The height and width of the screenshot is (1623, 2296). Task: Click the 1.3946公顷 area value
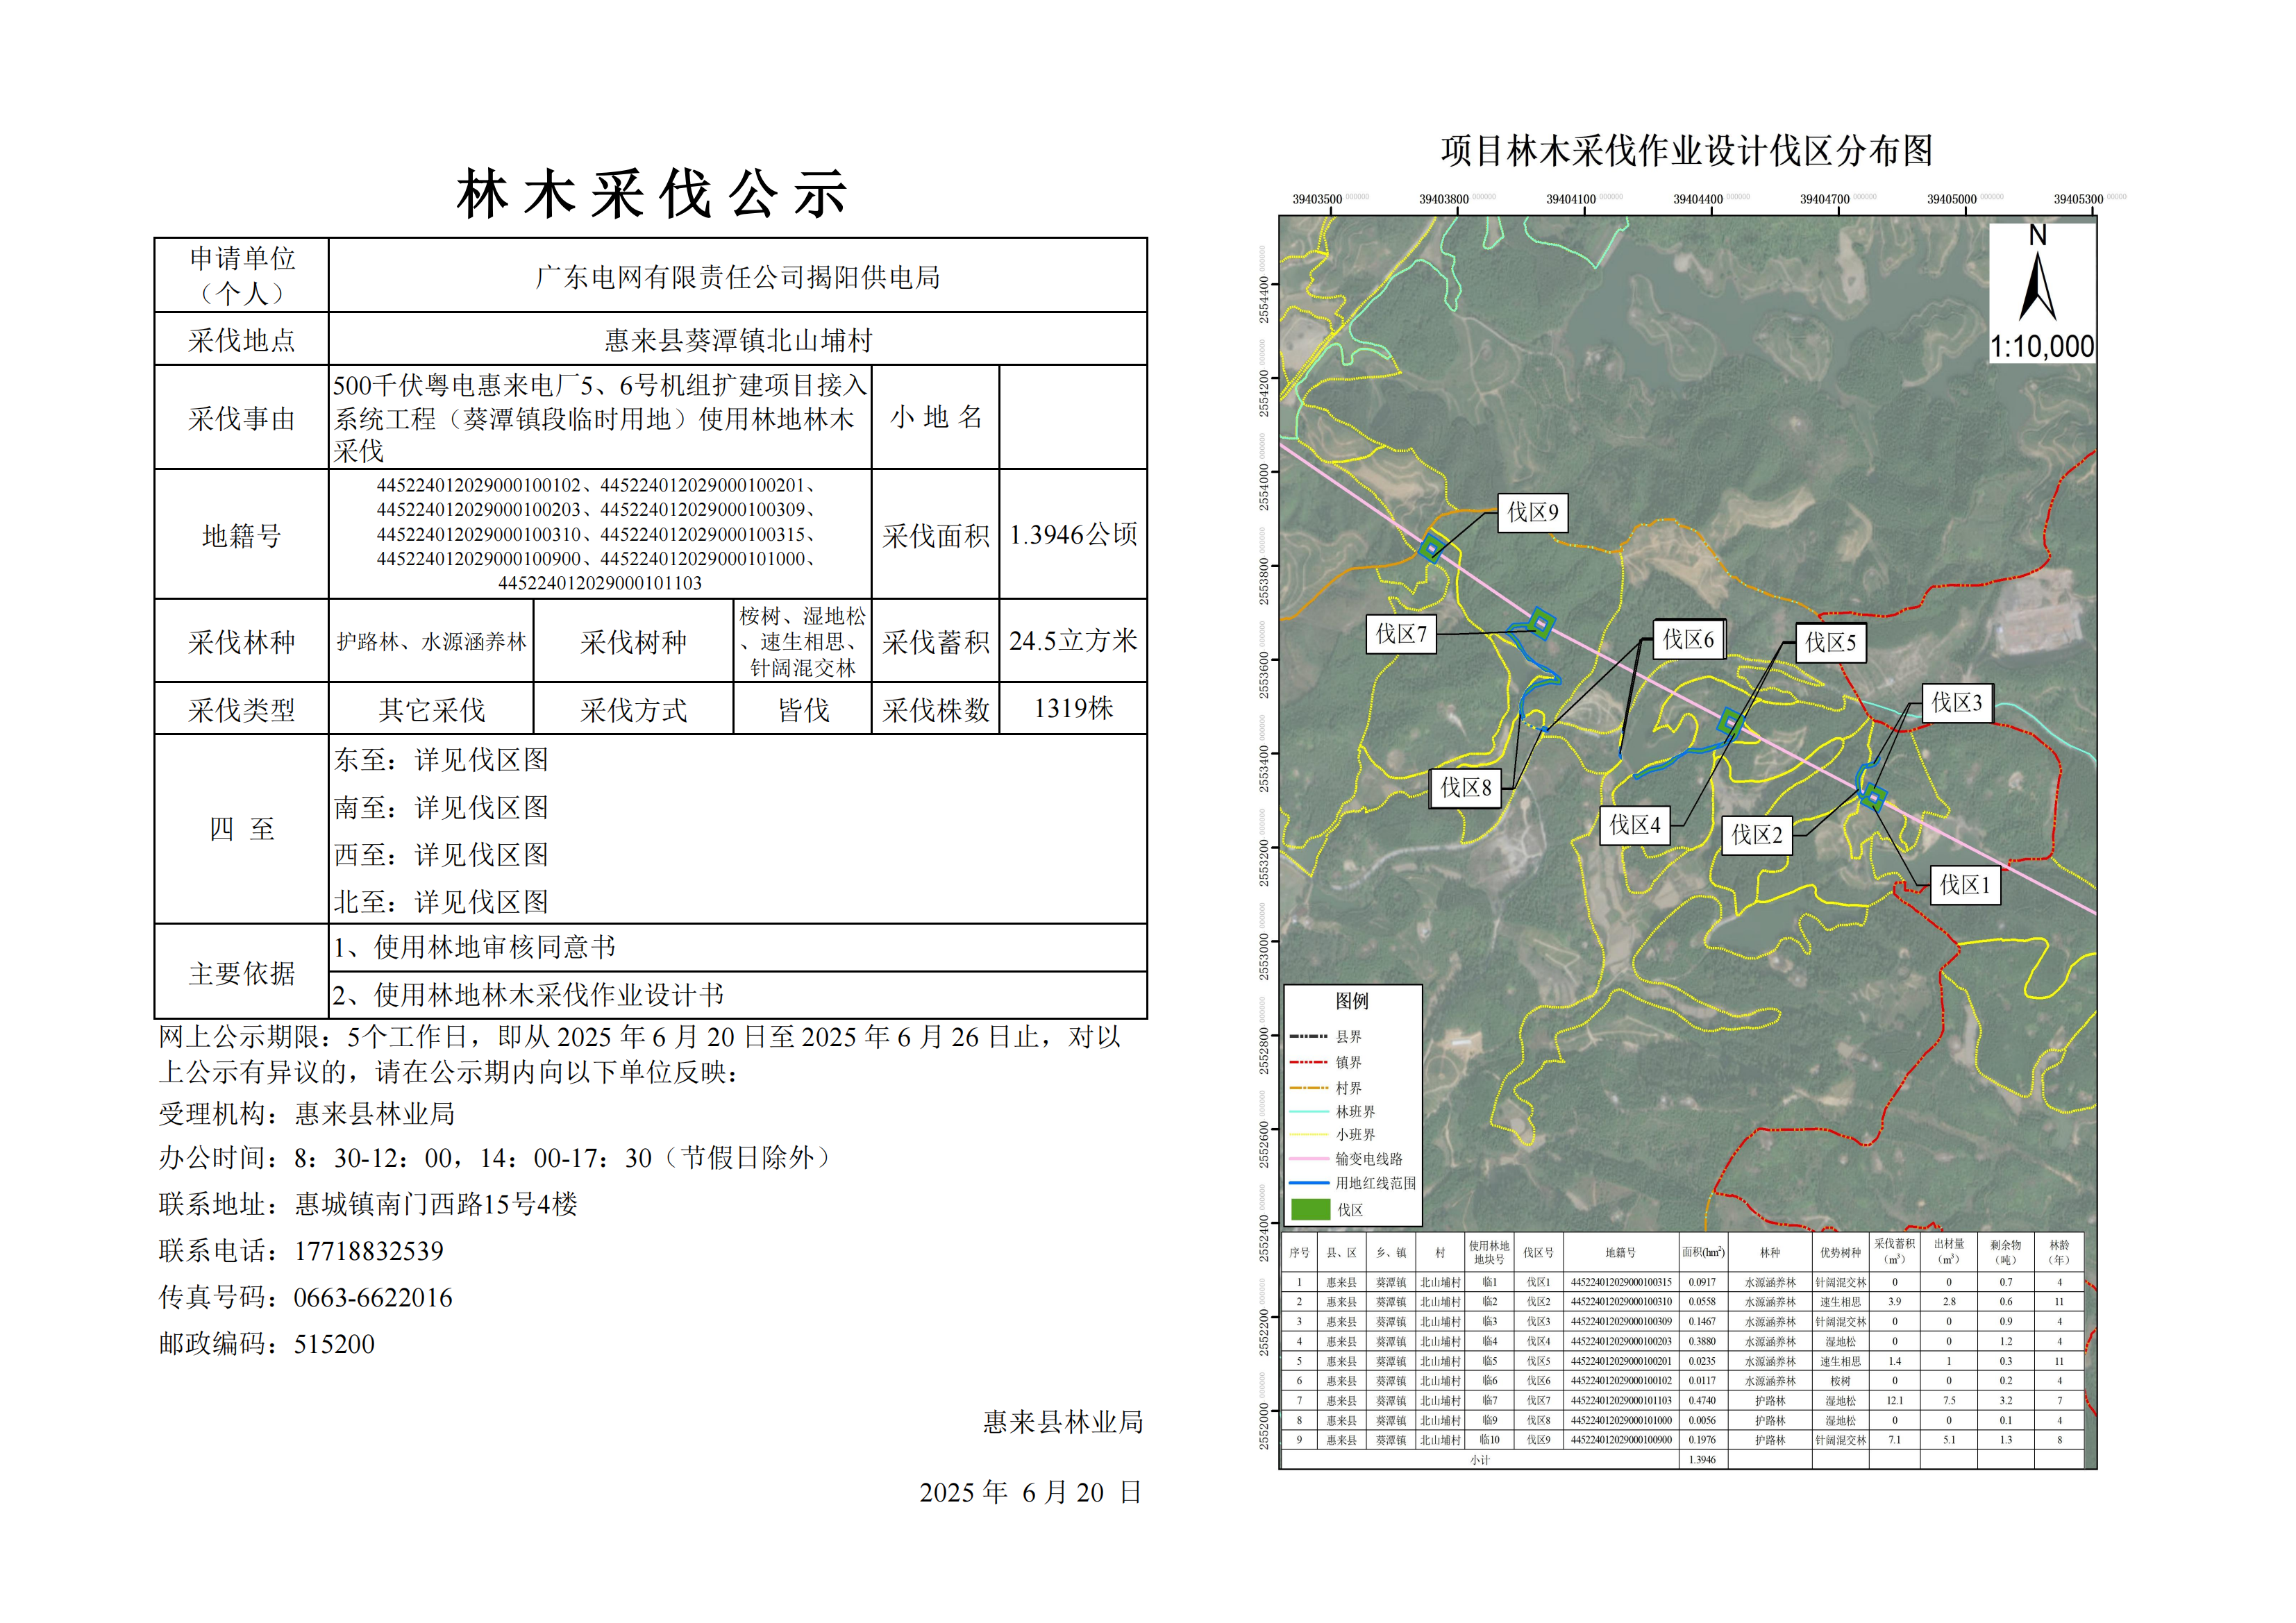pos(1073,535)
